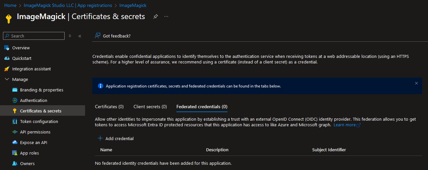Click the Token configuration icon

15,121
